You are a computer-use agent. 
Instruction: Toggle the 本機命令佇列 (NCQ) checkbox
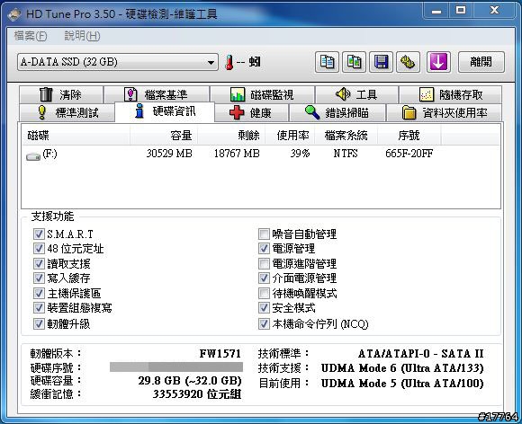point(264,323)
